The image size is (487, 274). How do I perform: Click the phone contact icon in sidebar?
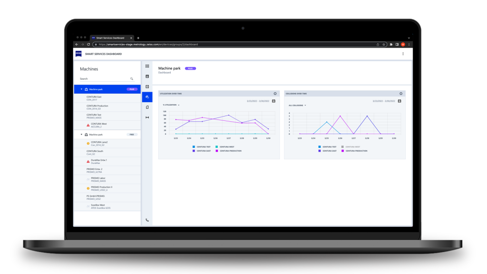coord(147,220)
